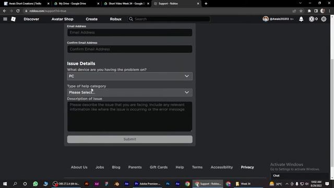Reload the current page

coord(18,11)
